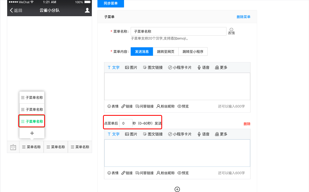The height and width of the screenshot is (192, 309).
Task: Click the keyboard icon in the phone preview
Action: click(13, 147)
